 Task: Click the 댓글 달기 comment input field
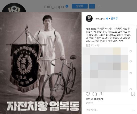[x=108, y=110]
